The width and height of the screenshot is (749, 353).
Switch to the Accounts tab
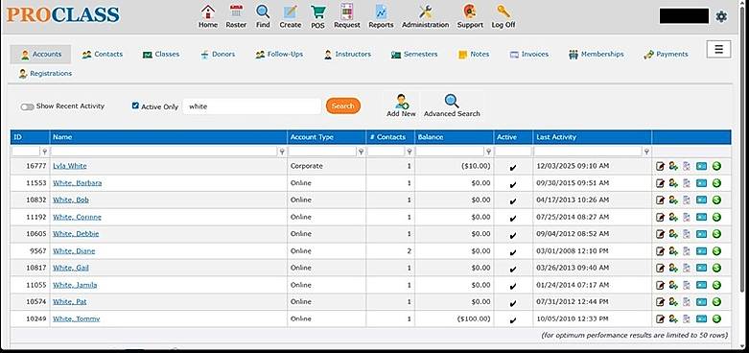point(40,55)
